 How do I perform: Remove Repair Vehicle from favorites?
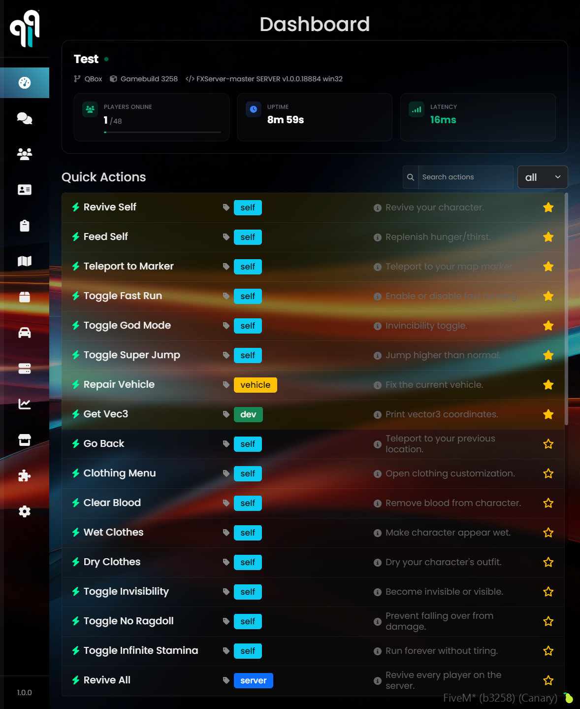click(x=548, y=385)
